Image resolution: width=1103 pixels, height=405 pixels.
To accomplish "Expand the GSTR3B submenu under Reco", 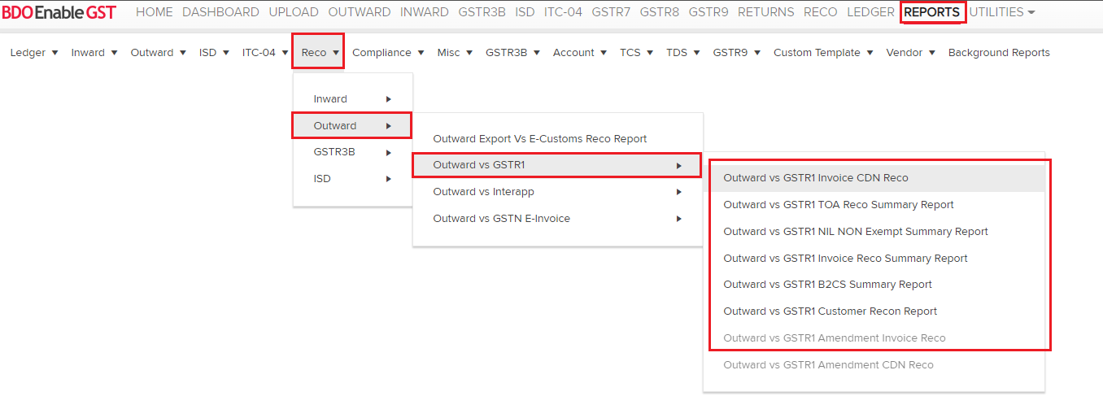I will point(351,152).
